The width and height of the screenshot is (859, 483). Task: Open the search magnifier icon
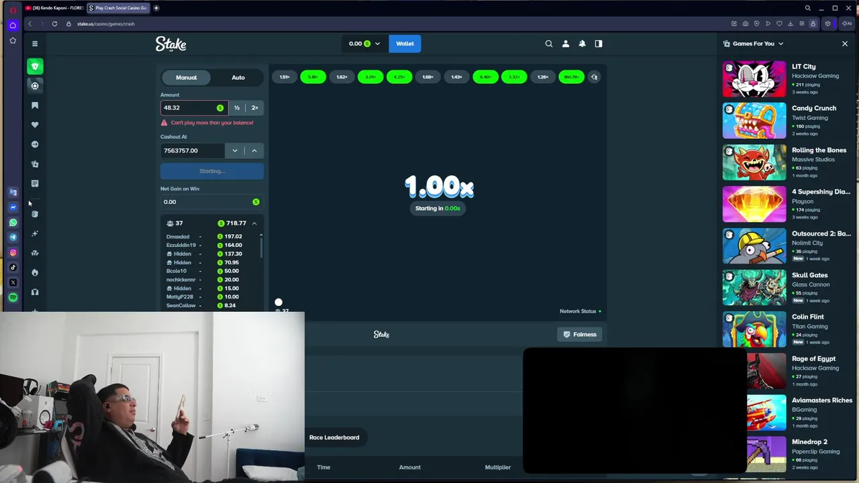coord(549,44)
